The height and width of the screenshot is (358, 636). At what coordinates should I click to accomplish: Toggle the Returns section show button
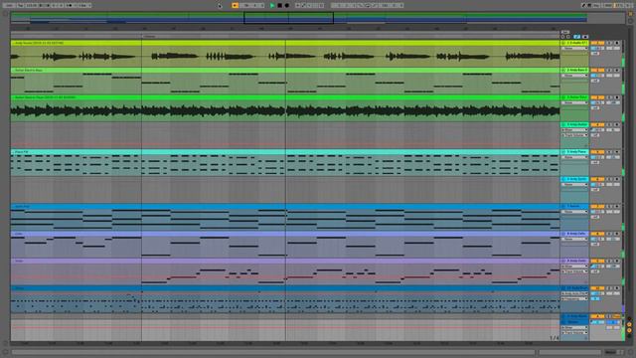pos(629,325)
